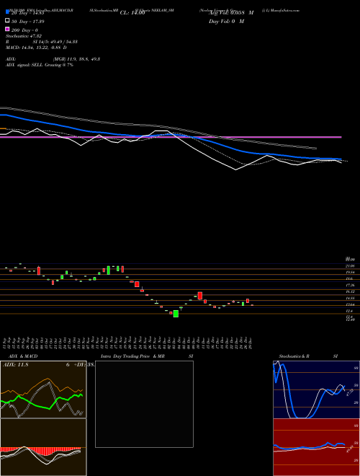Click the 'ADX: 11.8' indicator label

point(15,365)
